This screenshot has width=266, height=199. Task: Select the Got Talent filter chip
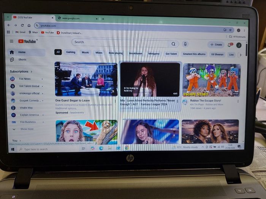(x=171, y=54)
